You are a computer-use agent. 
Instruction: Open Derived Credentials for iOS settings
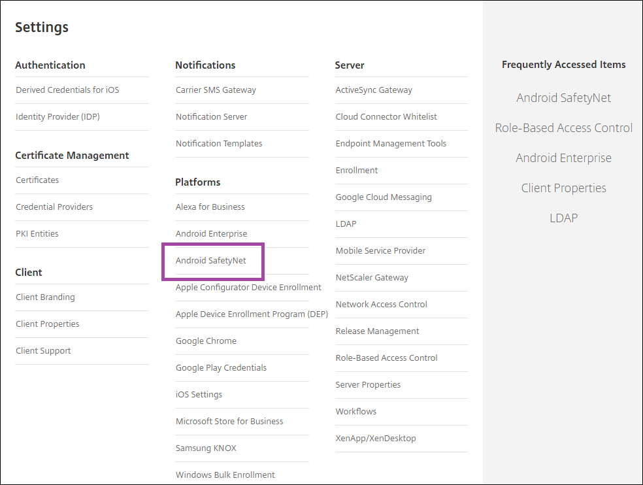click(67, 90)
